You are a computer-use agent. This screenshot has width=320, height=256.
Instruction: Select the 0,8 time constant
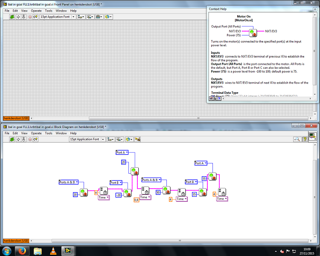[x=136, y=200]
